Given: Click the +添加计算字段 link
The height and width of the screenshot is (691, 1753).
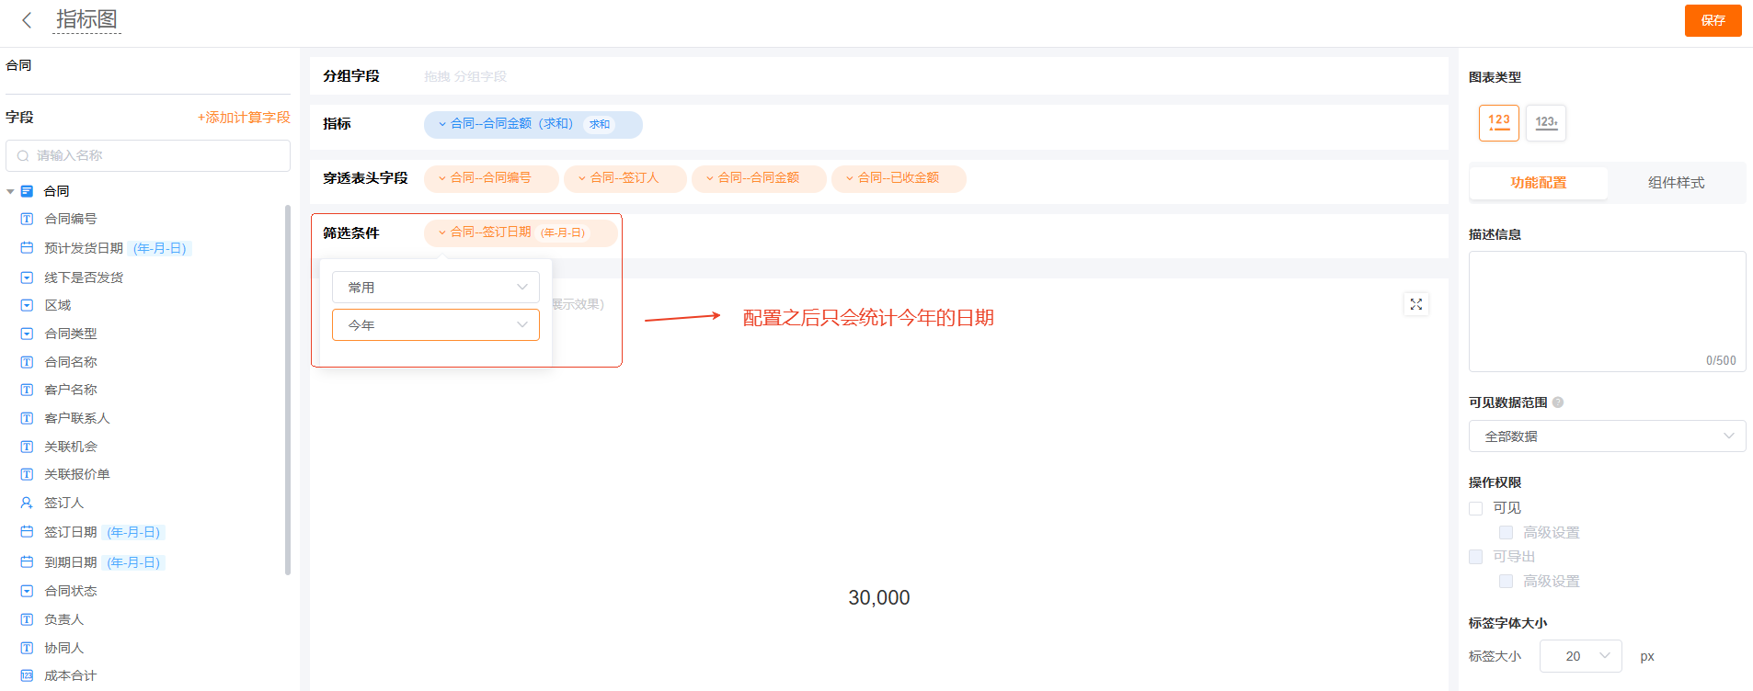Looking at the screenshot, I should pos(244,118).
